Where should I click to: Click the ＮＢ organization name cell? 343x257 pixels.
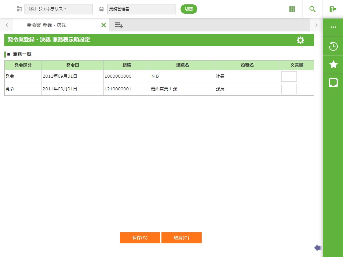pyautogui.click(x=183, y=76)
